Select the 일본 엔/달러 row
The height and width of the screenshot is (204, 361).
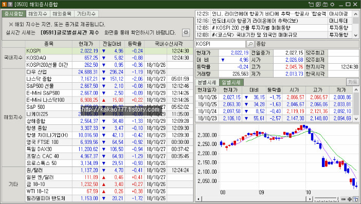click(109, 177)
